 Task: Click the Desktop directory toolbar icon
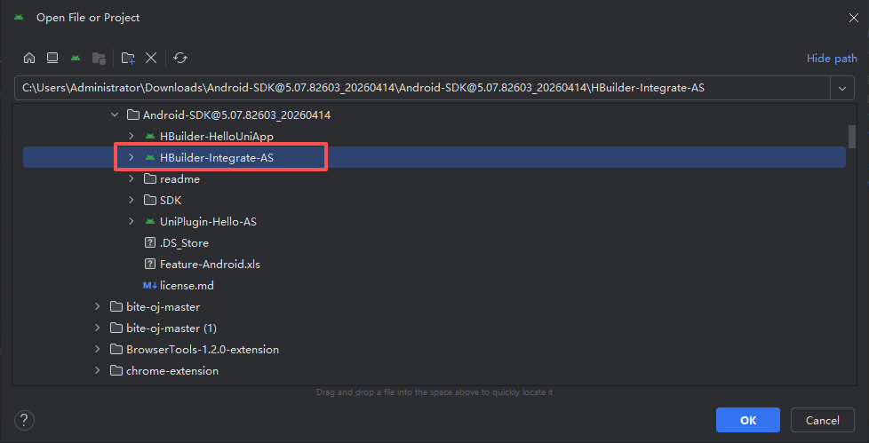(x=52, y=58)
